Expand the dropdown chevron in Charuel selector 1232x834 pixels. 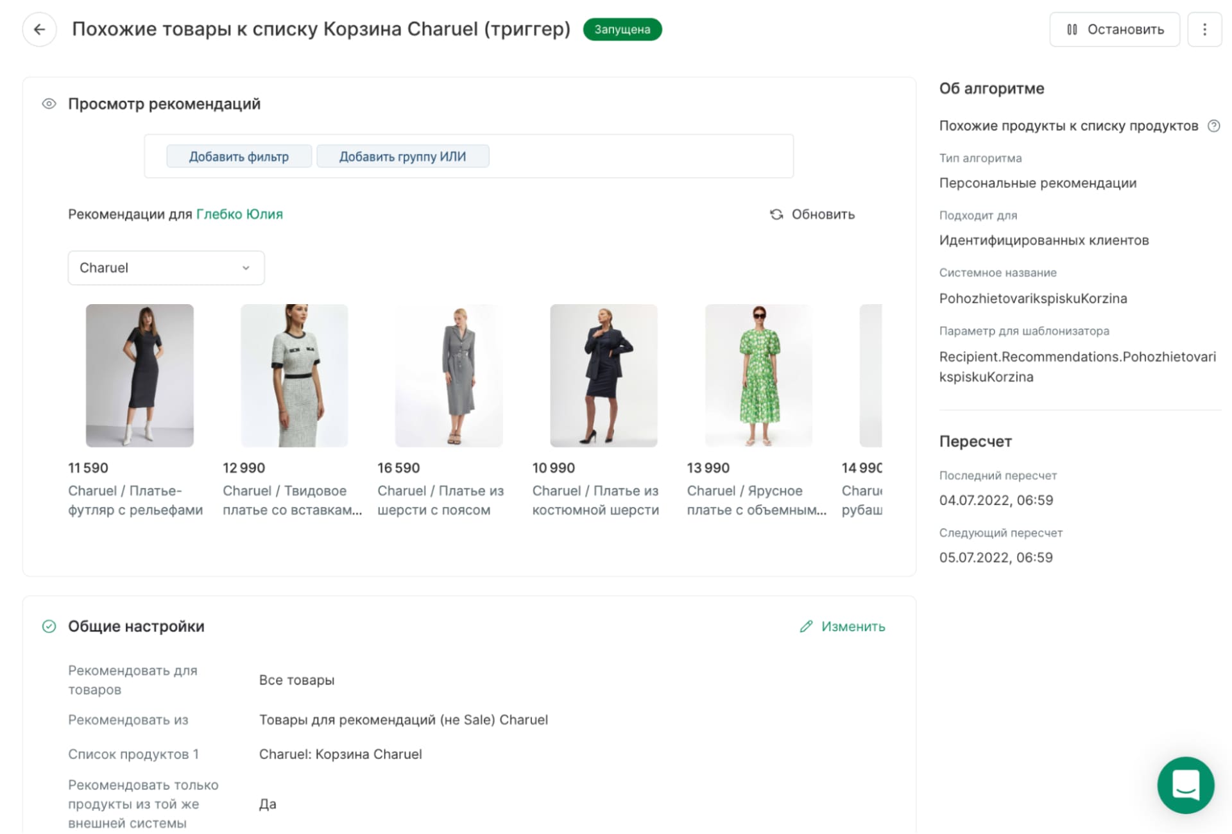[x=246, y=268]
